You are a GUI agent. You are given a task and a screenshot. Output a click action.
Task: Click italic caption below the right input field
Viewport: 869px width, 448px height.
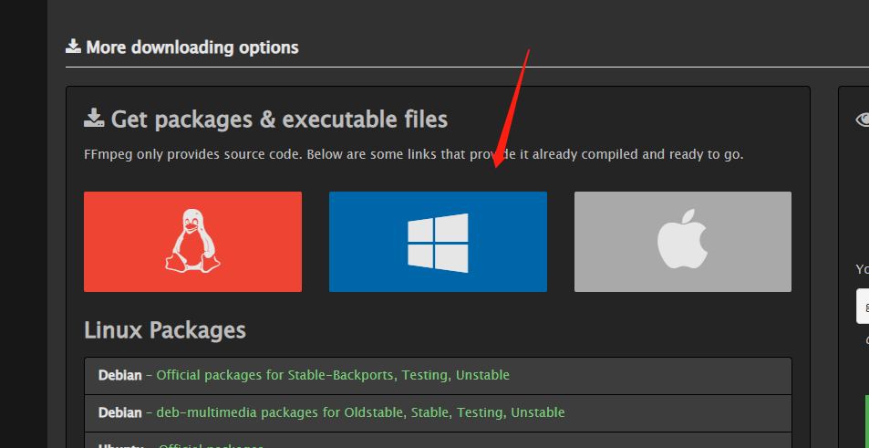(866, 340)
